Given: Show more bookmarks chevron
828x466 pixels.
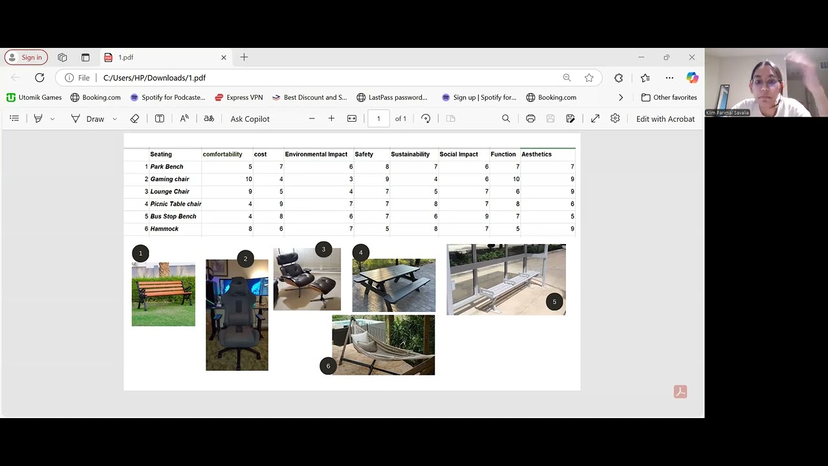Looking at the screenshot, I should pyautogui.click(x=621, y=97).
